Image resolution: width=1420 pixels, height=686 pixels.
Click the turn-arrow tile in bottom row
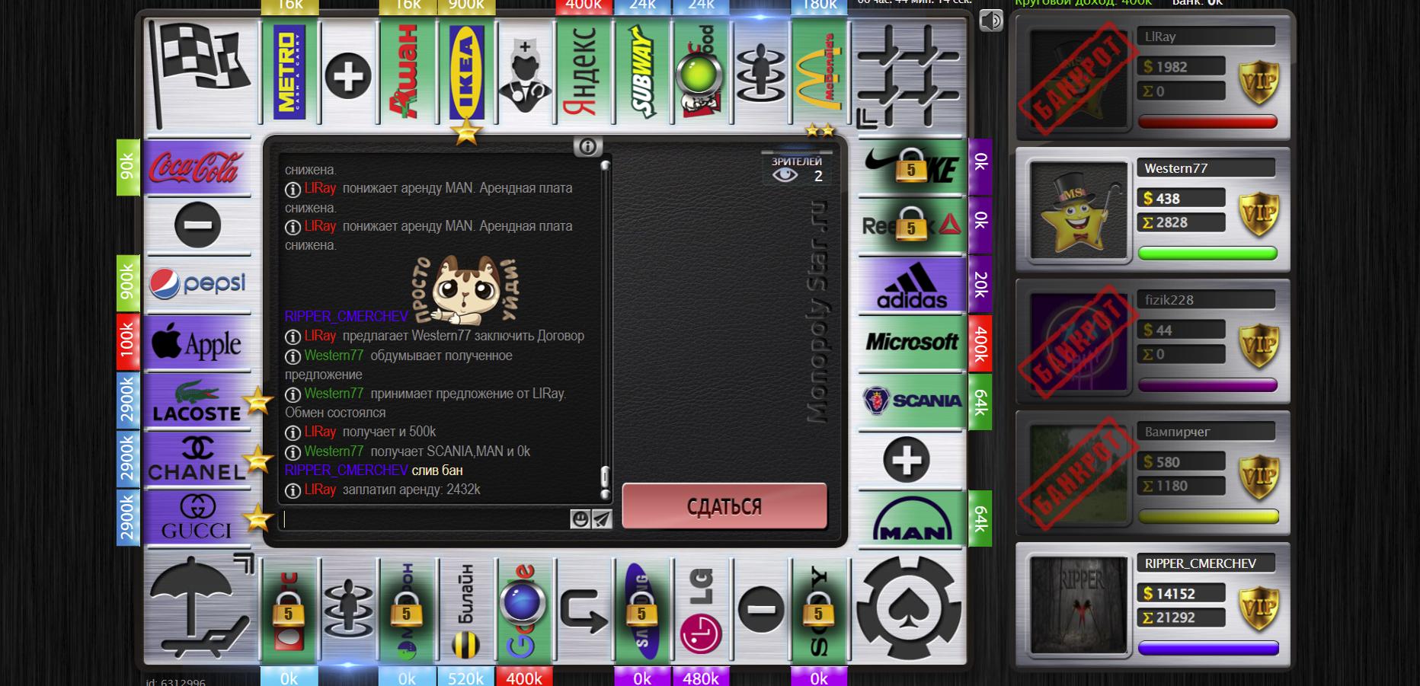pos(584,611)
